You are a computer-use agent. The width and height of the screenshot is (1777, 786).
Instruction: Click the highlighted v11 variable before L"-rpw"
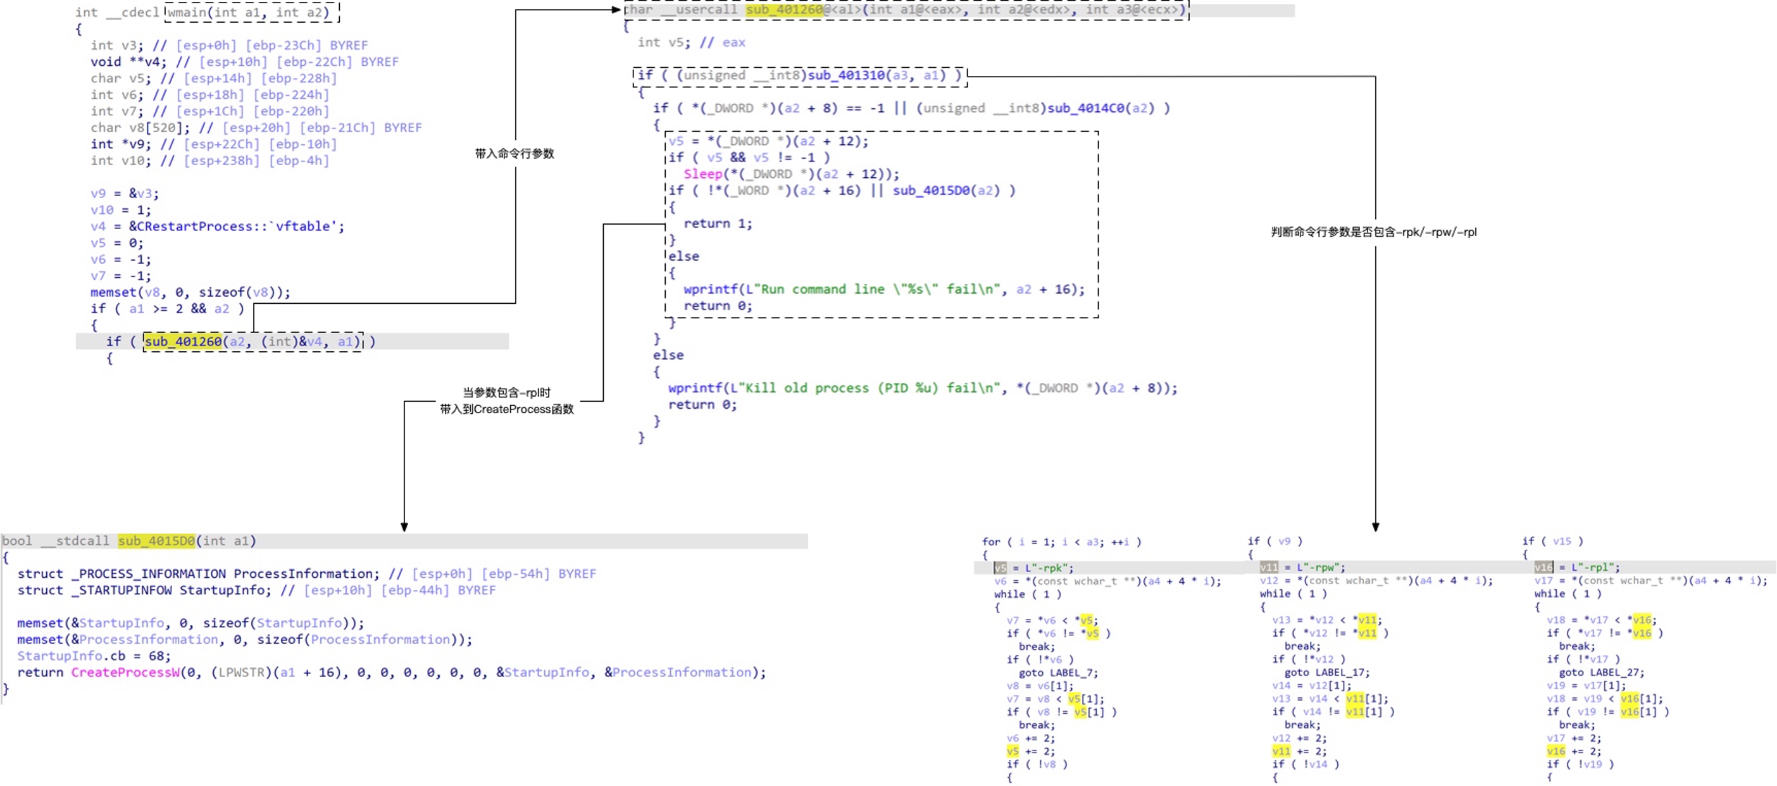coord(1269,567)
